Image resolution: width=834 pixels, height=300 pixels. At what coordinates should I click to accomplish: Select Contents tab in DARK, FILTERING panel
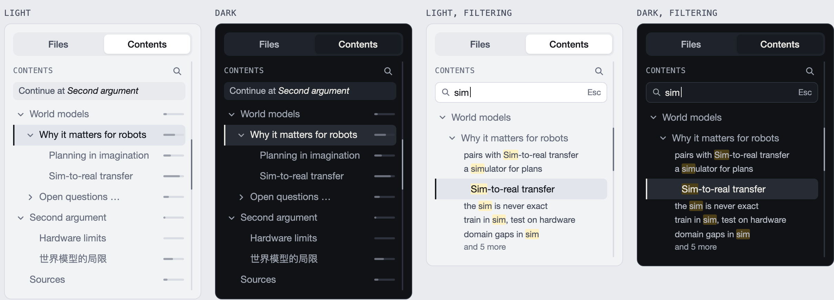click(x=780, y=44)
